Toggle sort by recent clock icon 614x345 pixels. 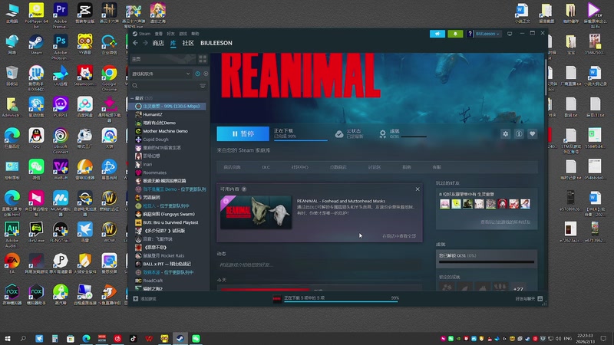[198, 74]
